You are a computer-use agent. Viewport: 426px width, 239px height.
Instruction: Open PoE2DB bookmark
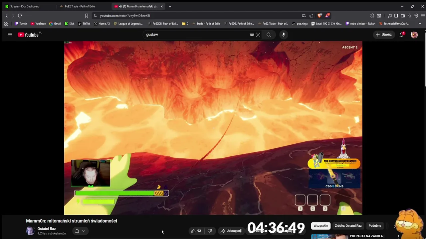click(x=163, y=24)
